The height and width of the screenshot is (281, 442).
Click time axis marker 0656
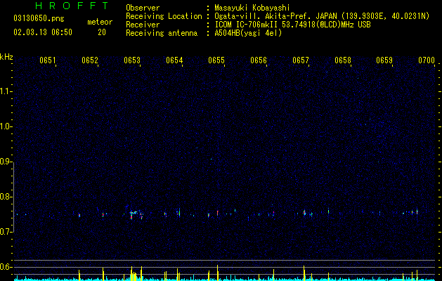(x=259, y=60)
